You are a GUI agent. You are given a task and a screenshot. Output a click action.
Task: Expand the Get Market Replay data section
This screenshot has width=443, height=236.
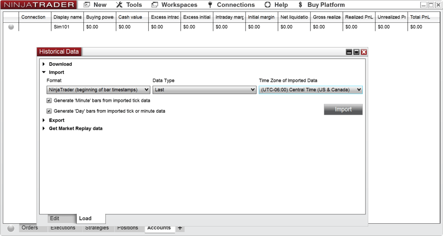pos(44,128)
